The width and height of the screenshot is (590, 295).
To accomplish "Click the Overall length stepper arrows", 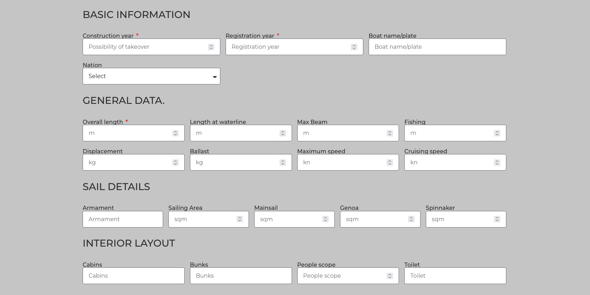I will click(175, 133).
